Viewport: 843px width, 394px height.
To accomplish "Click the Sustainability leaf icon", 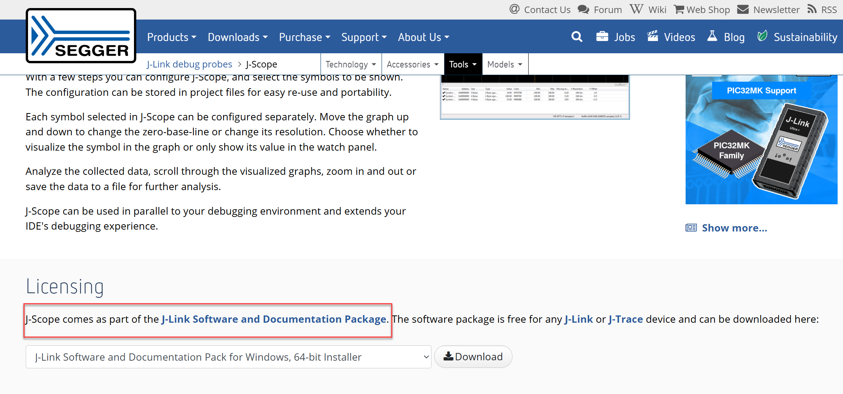I will [x=762, y=36].
